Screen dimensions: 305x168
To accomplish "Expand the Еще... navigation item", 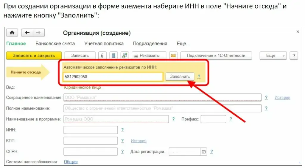I will pyautogui.click(x=183, y=44).
